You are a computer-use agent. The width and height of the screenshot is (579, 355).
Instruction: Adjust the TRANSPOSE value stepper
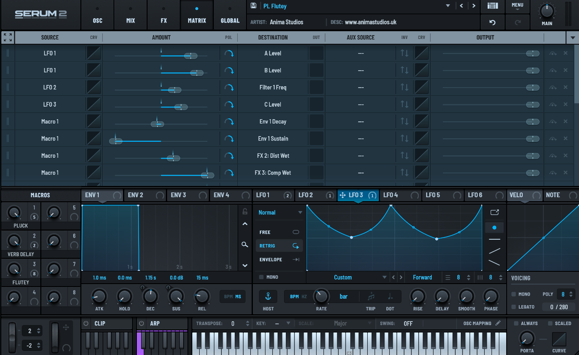click(x=248, y=323)
